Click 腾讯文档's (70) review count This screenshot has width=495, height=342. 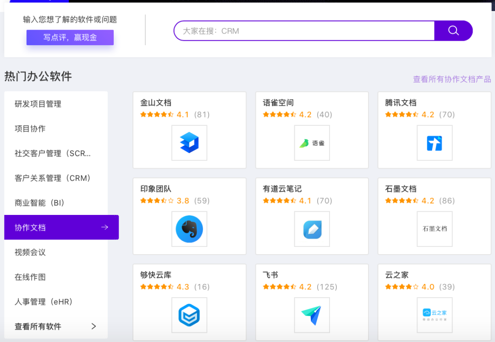pyautogui.click(x=447, y=114)
